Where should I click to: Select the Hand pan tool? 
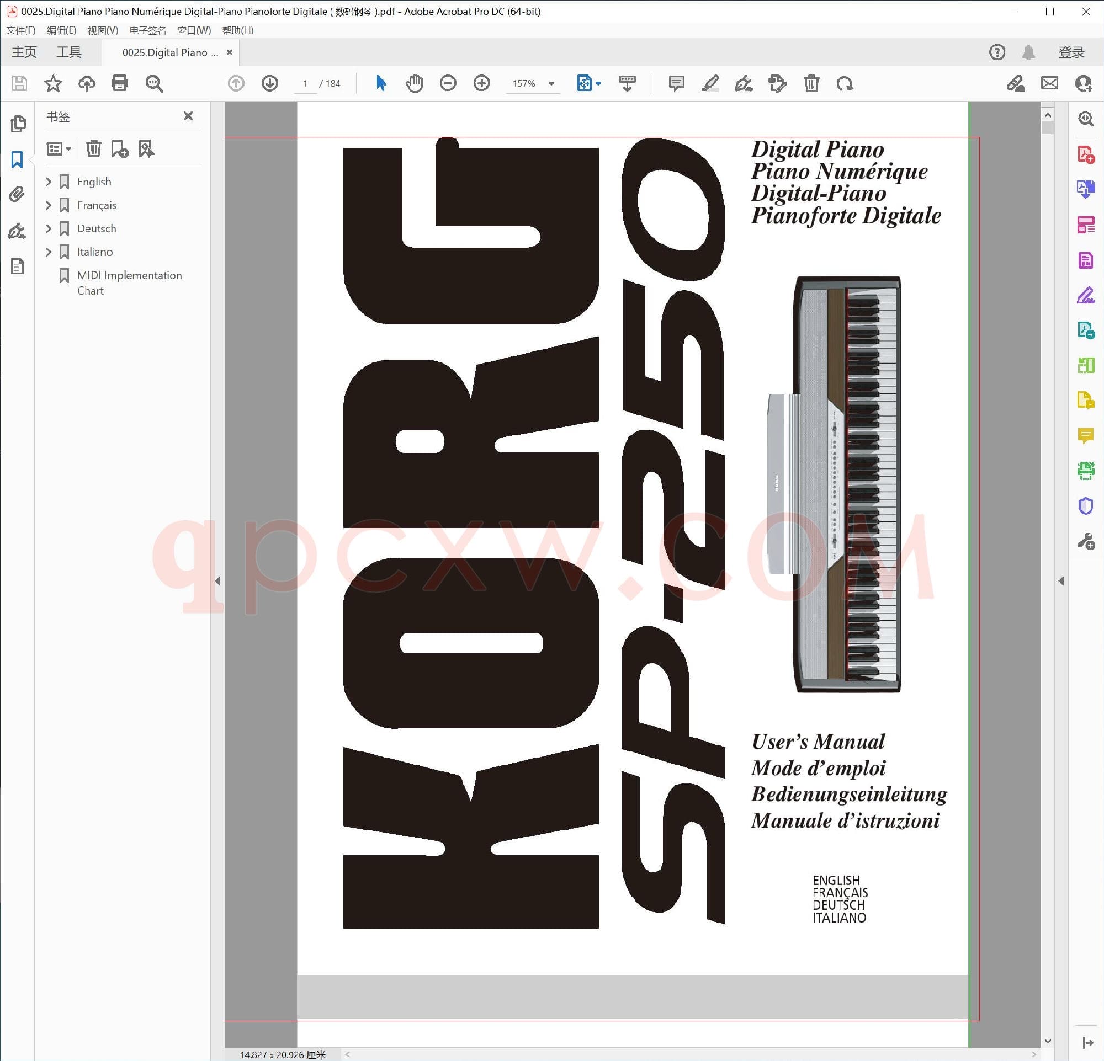[x=414, y=83]
